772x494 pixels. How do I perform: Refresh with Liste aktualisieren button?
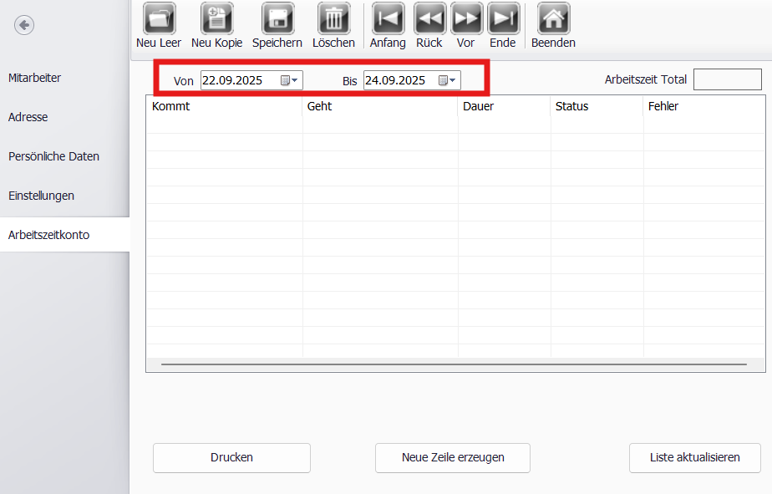pyautogui.click(x=694, y=458)
